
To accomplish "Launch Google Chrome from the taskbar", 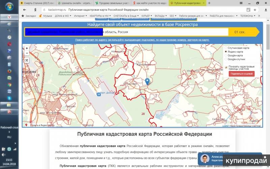I will click(x=9, y=85).
